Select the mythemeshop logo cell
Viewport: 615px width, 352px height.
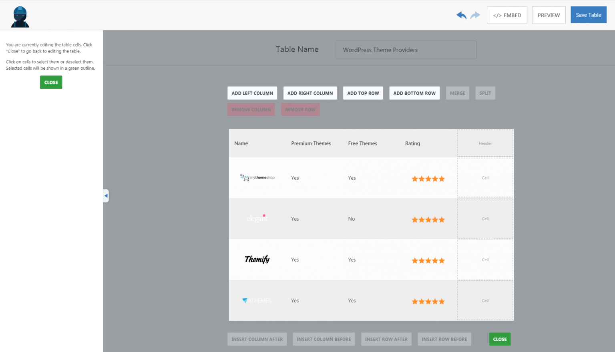pos(257,178)
